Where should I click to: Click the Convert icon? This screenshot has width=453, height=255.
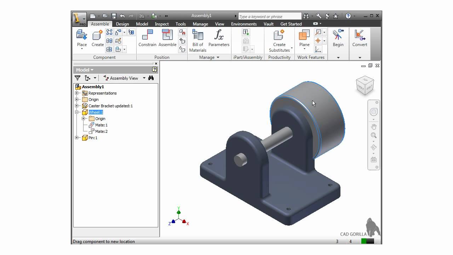[x=360, y=35]
